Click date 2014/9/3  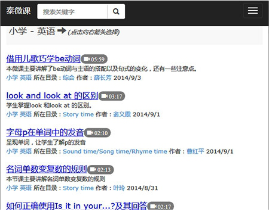click(x=127, y=77)
